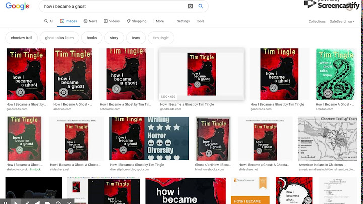Open Collections link
The image size is (363, 204).
coord(317,21)
